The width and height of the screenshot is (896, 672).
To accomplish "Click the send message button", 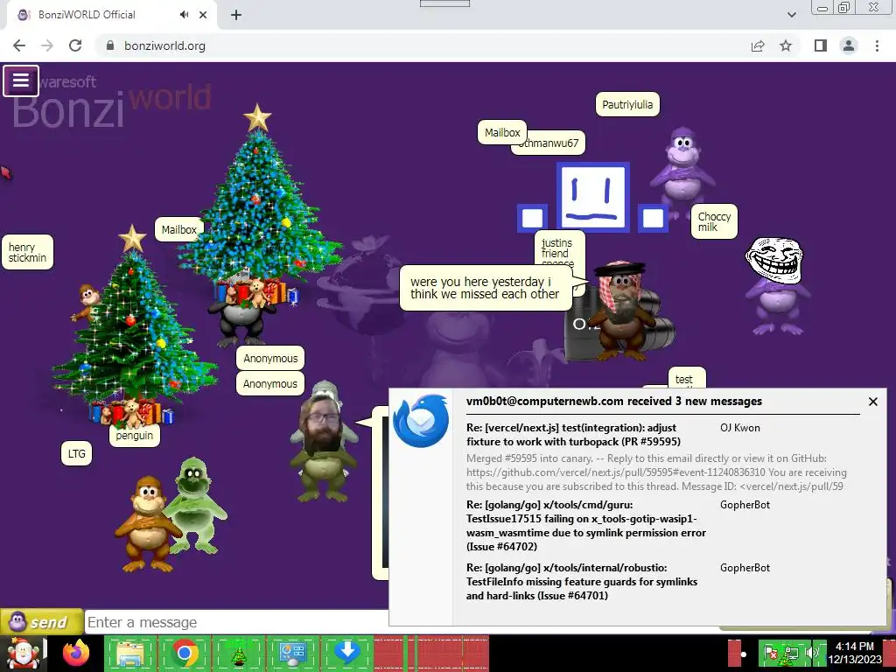I will click(x=42, y=622).
